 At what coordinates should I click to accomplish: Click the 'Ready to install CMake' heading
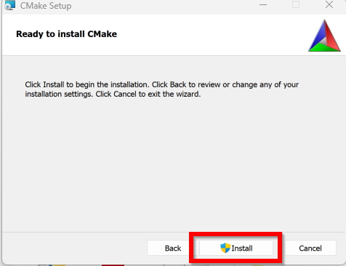[66, 34]
